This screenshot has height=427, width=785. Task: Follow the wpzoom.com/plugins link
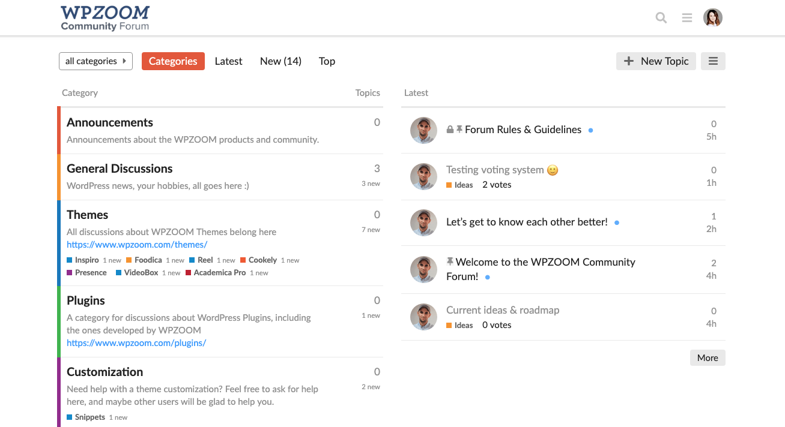click(x=136, y=343)
